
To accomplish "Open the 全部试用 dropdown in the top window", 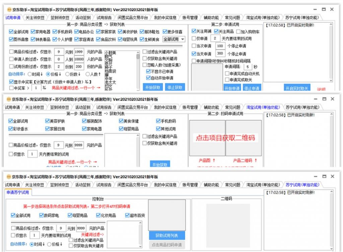I will pos(174,39).
